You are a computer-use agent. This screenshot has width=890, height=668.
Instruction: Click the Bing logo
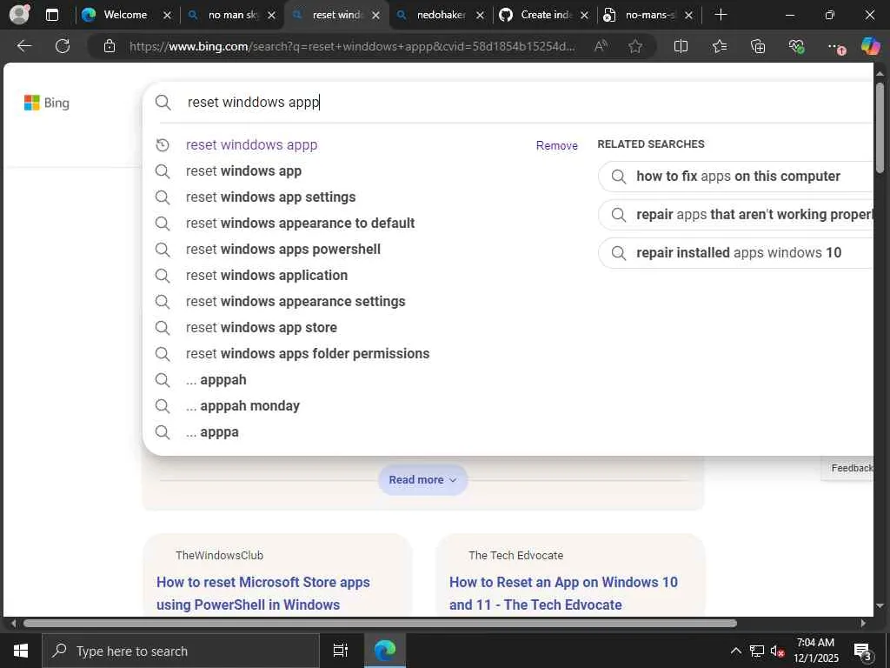[x=47, y=103]
